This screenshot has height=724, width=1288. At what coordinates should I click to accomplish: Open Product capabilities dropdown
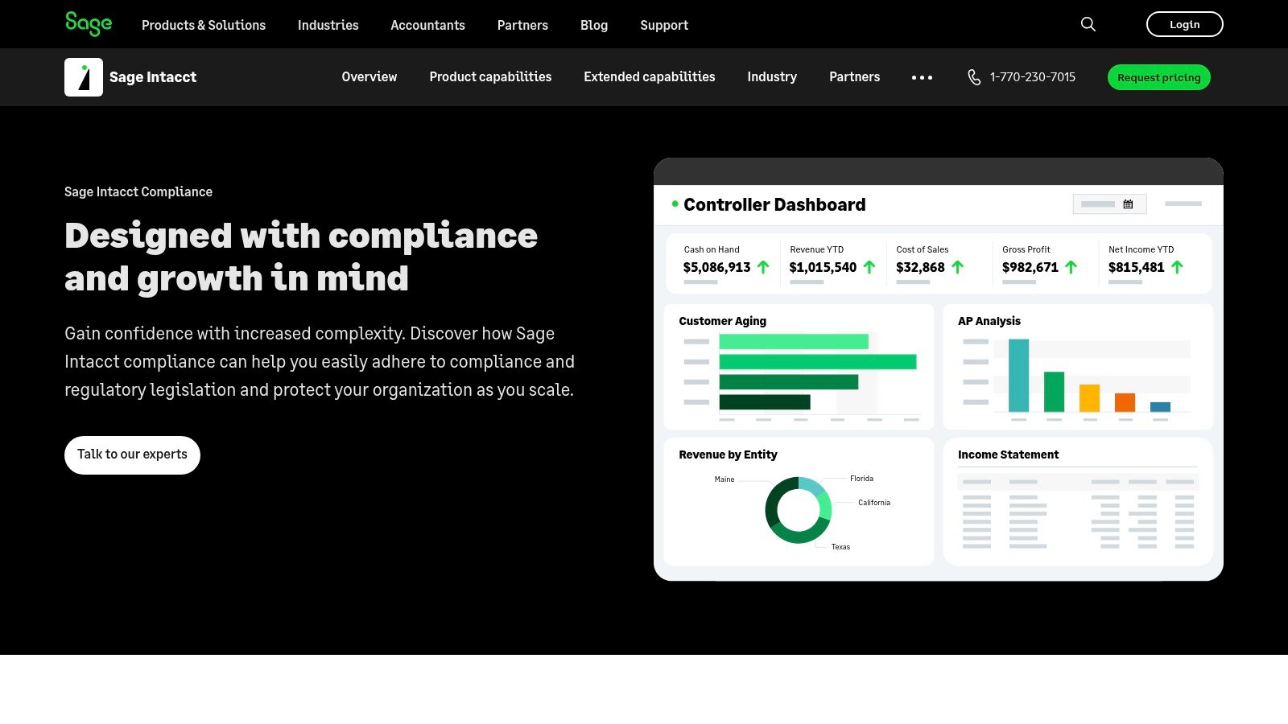(490, 76)
